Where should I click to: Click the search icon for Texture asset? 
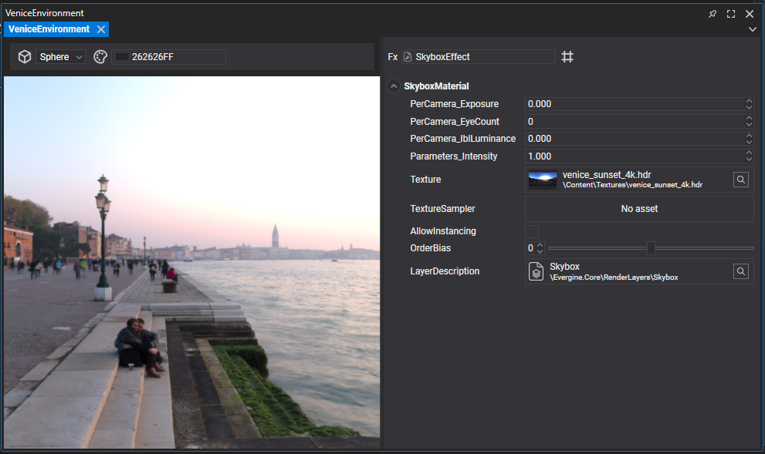tap(740, 180)
